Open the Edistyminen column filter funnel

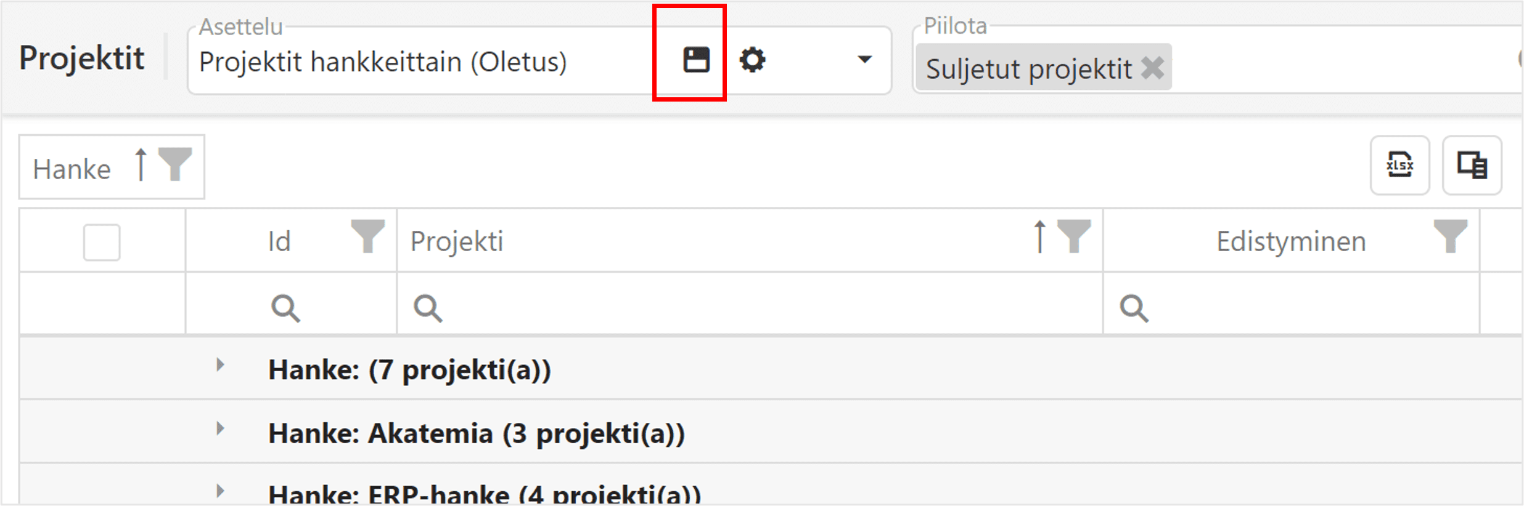[1450, 236]
